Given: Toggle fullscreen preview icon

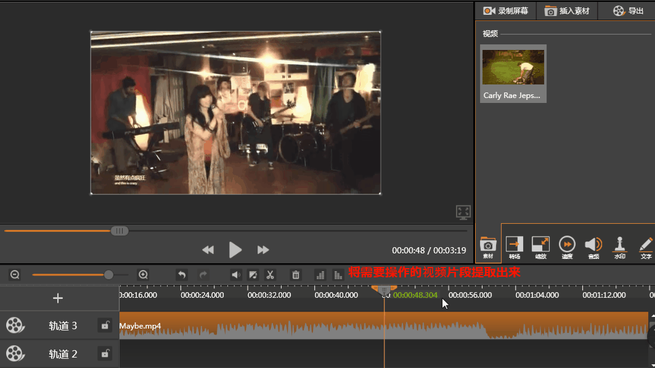Looking at the screenshot, I should (463, 212).
